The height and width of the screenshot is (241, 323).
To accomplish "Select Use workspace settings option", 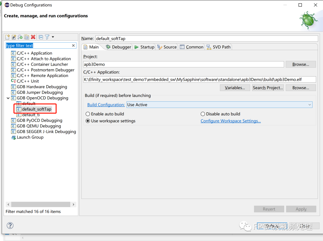I will point(88,121).
